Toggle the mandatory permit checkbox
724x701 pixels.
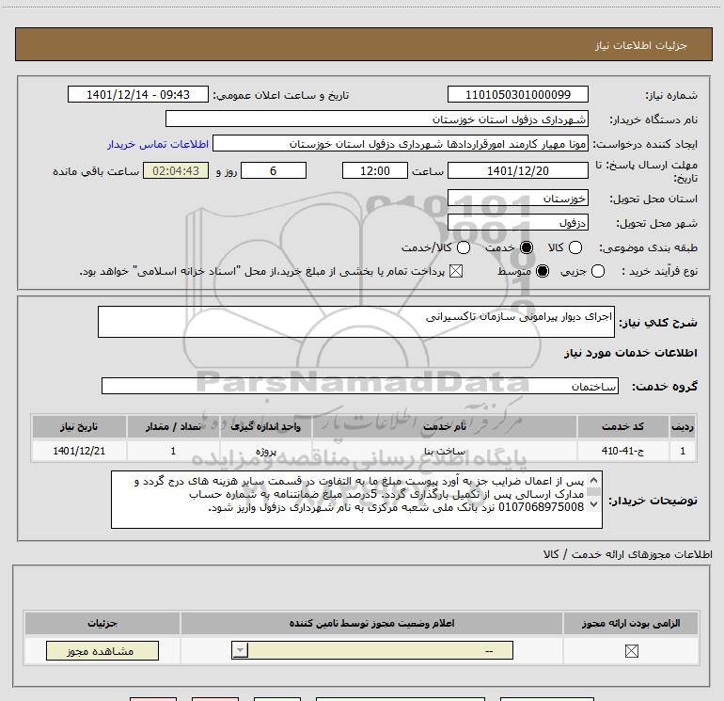pyautogui.click(x=631, y=650)
